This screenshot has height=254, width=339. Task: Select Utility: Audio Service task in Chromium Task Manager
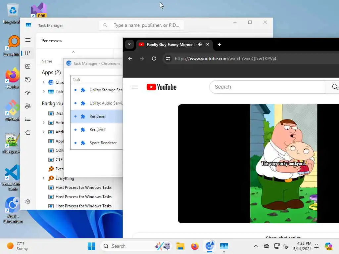pyautogui.click(x=97, y=103)
